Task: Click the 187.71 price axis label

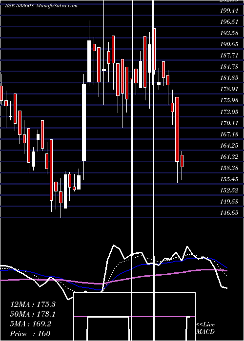Action: [229, 56]
